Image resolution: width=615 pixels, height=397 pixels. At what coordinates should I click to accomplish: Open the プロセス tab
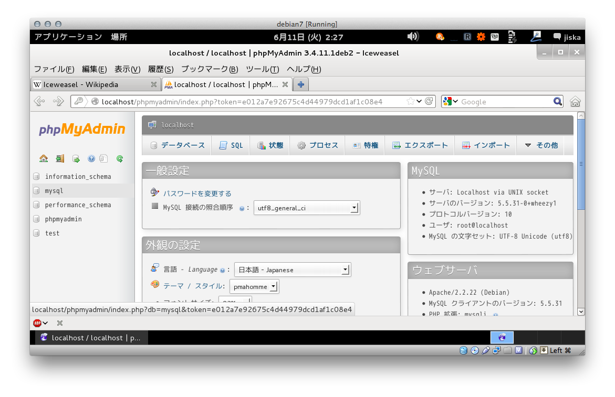317,145
